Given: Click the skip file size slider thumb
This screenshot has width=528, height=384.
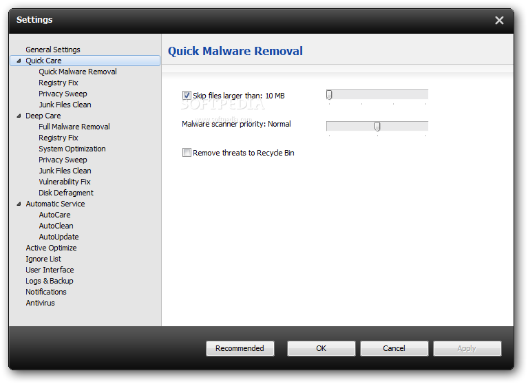Looking at the screenshot, I should click(329, 95).
